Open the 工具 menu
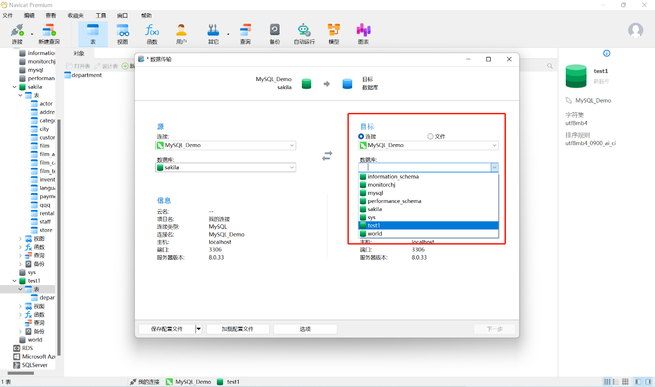The width and height of the screenshot is (655, 387). pos(101,16)
